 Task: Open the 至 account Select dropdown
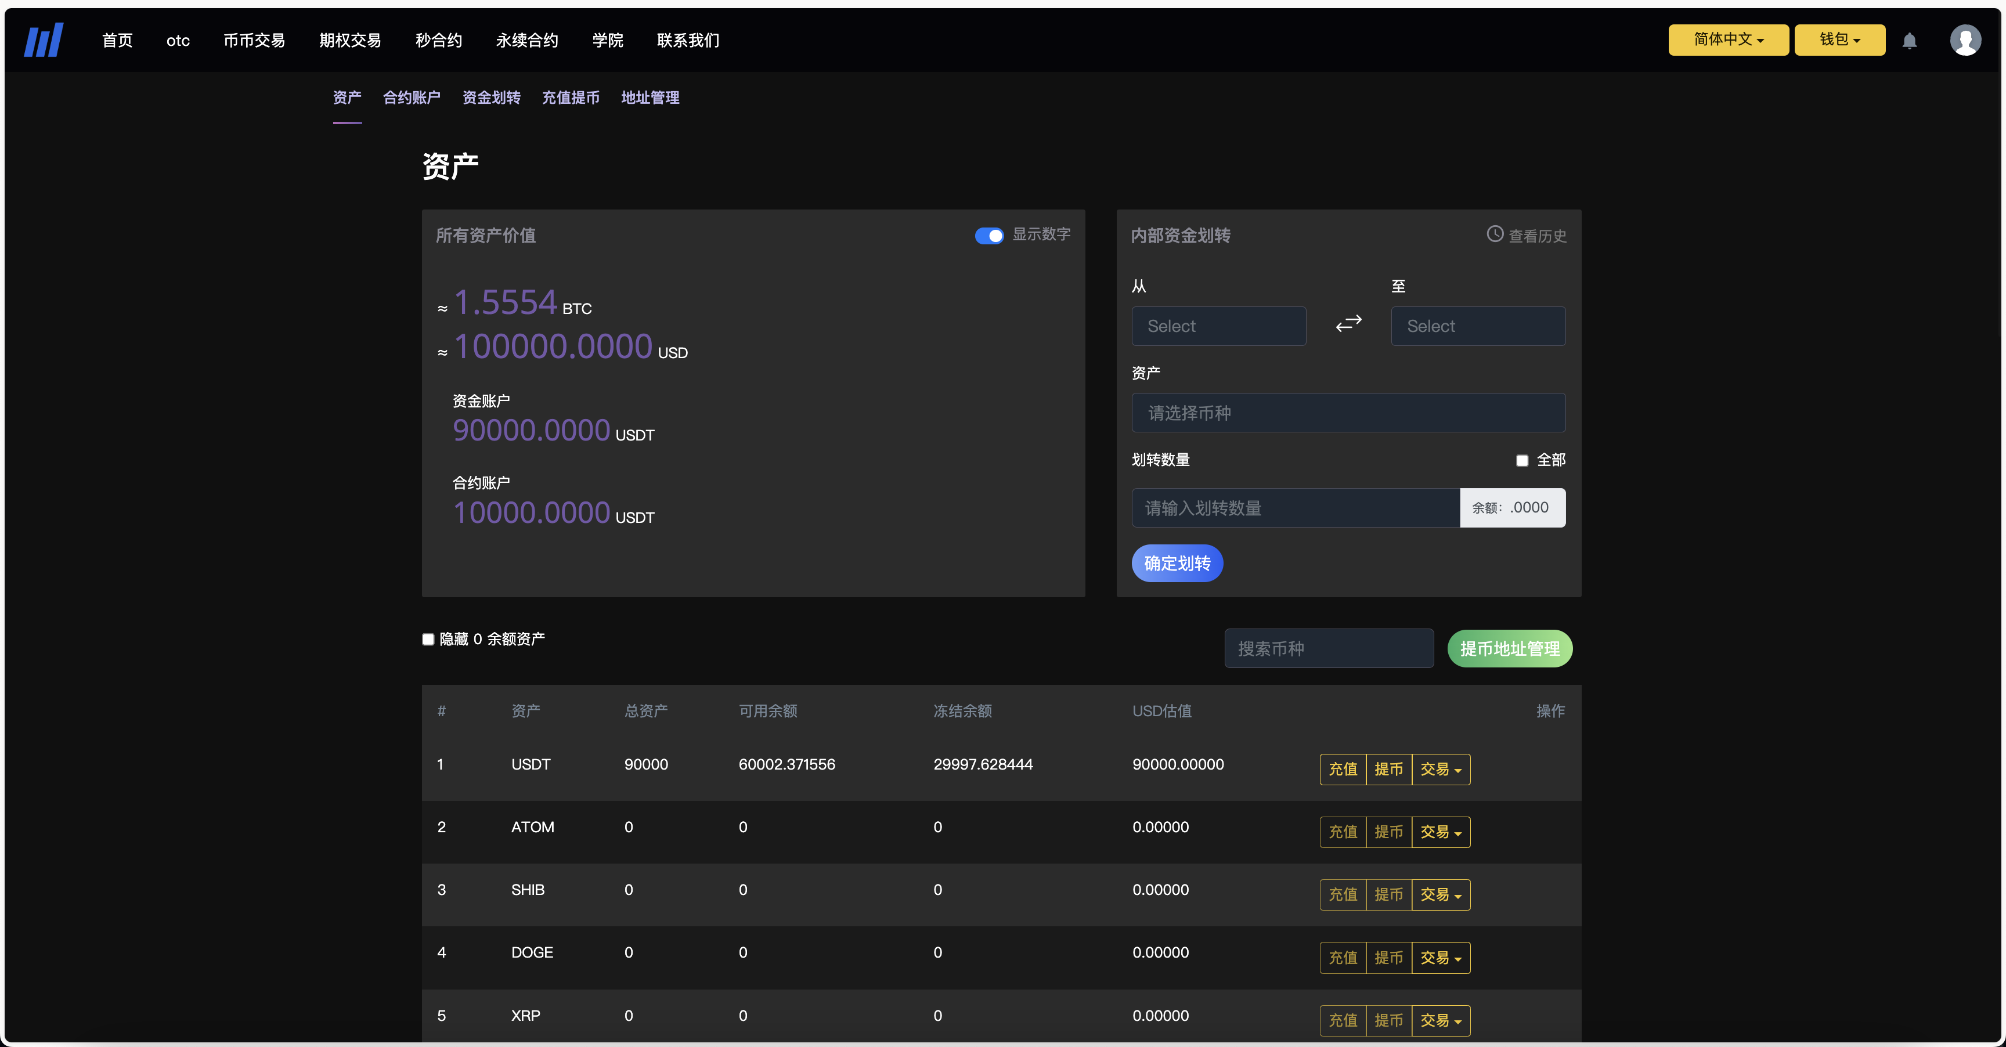coord(1478,326)
